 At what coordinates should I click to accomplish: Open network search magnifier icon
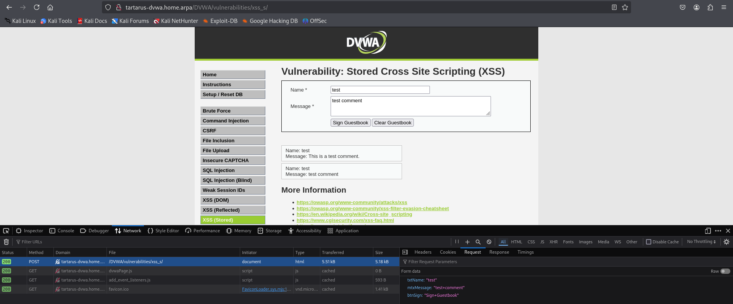(x=478, y=242)
